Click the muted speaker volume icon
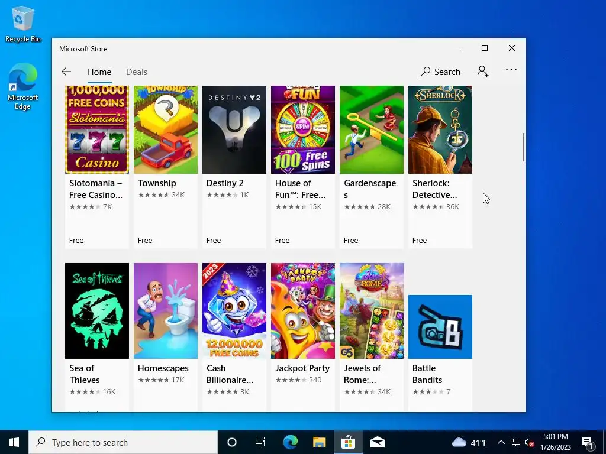The image size is (606, 454). coord(529,442)
